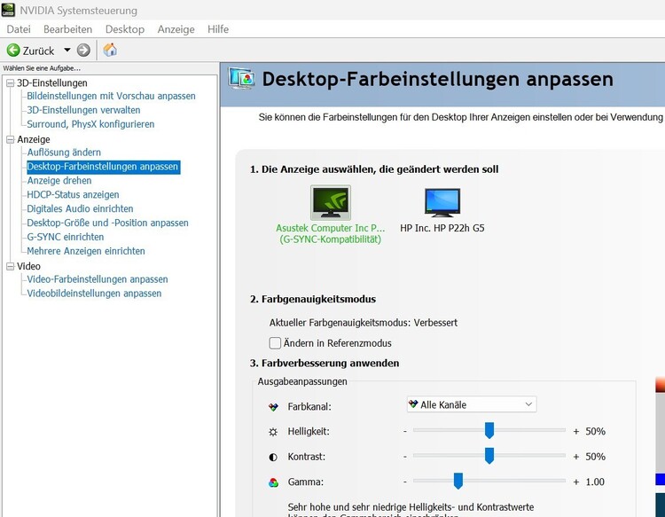Click the minus sign next to Kontrast
This screenshot has width=665, height=517.
click(405, 457)
